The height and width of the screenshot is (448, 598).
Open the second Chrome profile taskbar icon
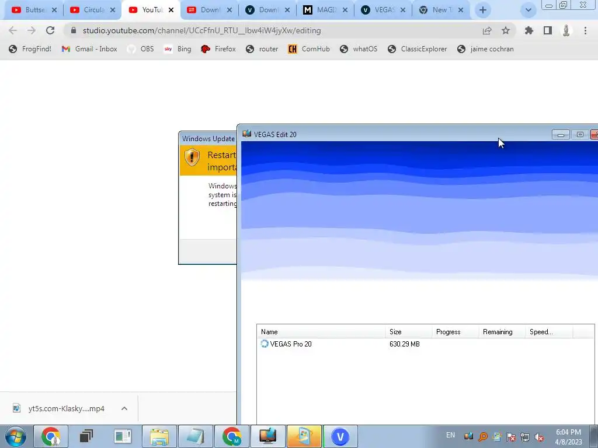pos(231,436)
